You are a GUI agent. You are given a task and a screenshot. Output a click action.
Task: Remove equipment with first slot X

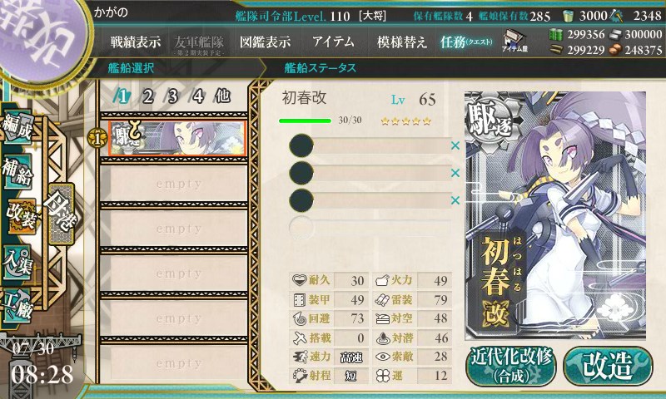(x=455, y=145)
